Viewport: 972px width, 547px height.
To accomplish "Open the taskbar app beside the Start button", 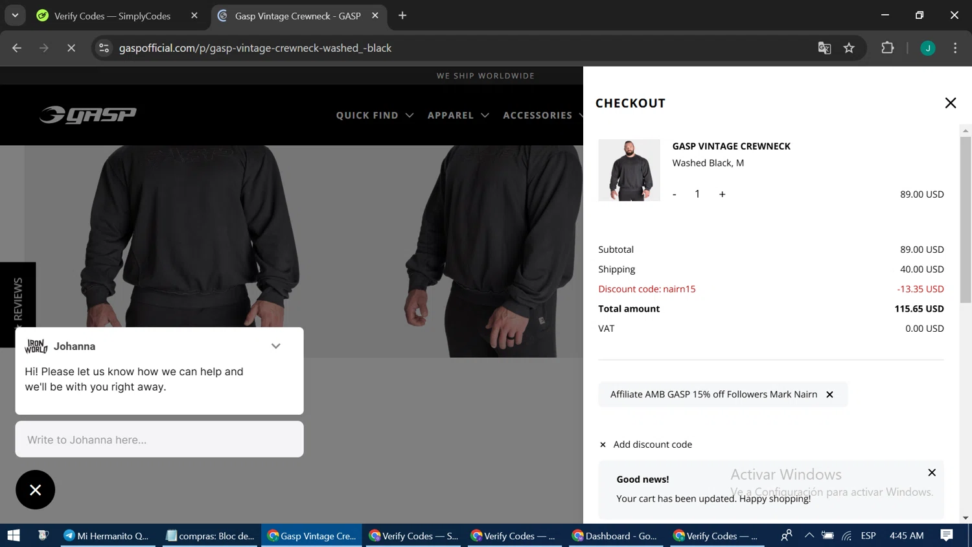I will point(43,535).
